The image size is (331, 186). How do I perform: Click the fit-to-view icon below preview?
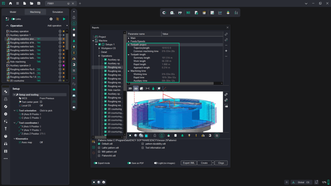(130, 135)
